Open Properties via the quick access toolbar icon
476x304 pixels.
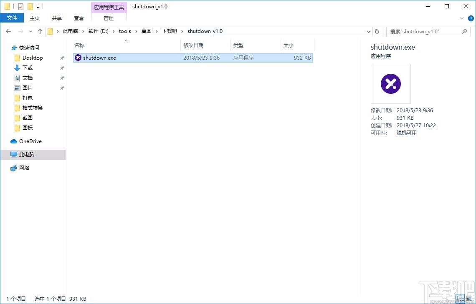point(20,6)
